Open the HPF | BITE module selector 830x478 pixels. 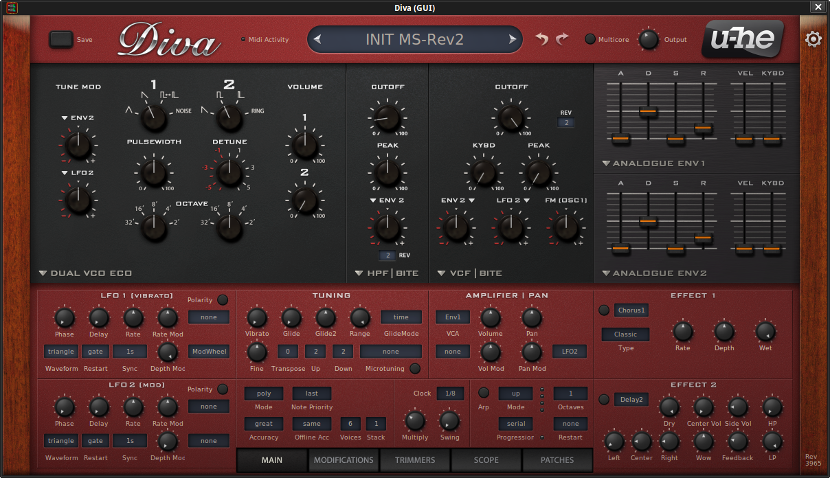click(x=387, y=273)
